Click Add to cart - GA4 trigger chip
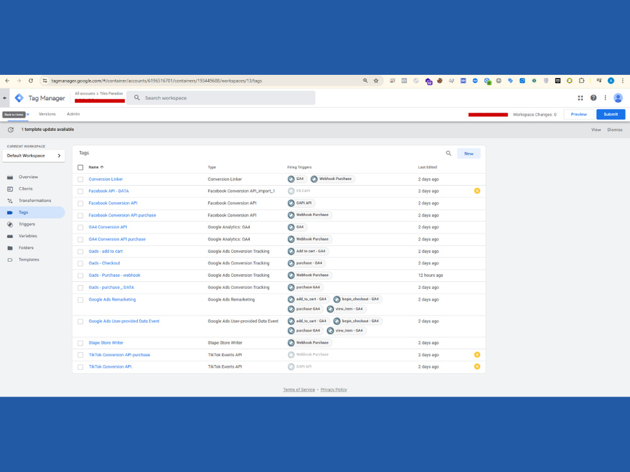The height and width of the screenshot is (472, 630). (x=307, y=251)
